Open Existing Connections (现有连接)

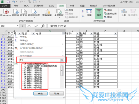47,12
